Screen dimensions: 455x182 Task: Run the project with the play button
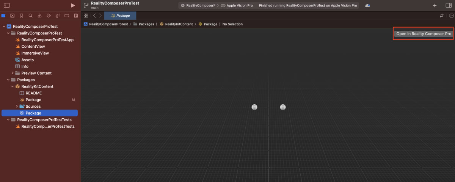tap(73, 5)
